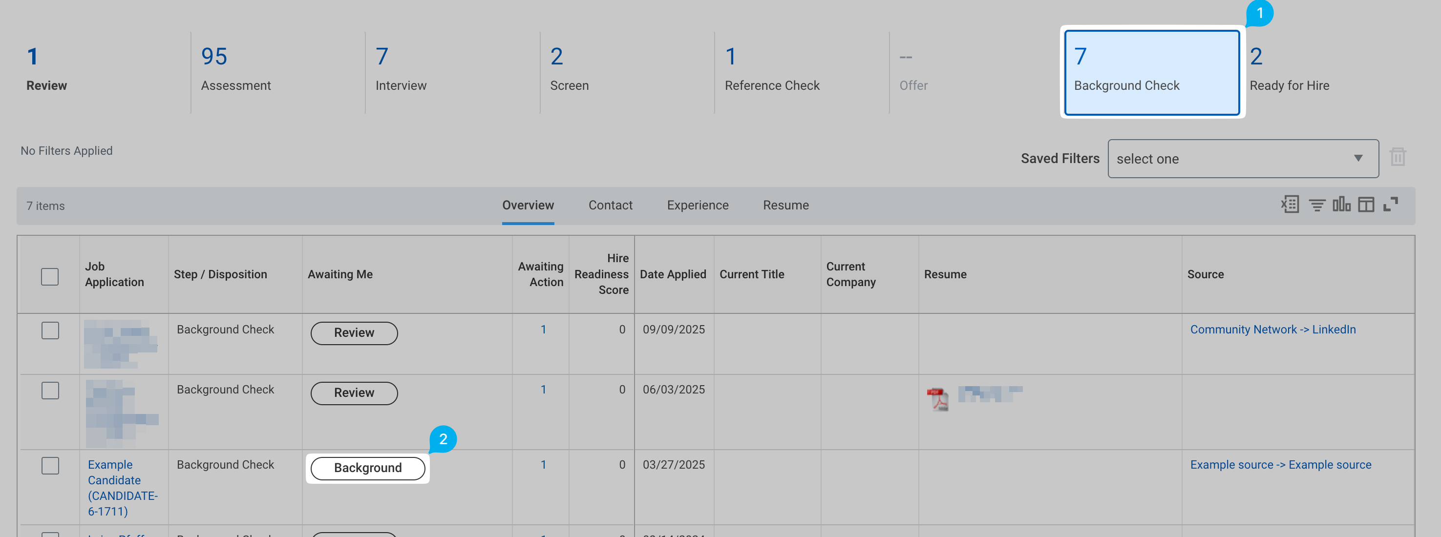Export table to Excel icon

pos(1290,205)
